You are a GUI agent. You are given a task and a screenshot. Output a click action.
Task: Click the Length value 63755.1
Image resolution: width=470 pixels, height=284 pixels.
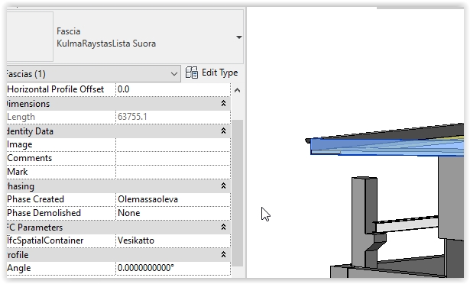point(132,117)
